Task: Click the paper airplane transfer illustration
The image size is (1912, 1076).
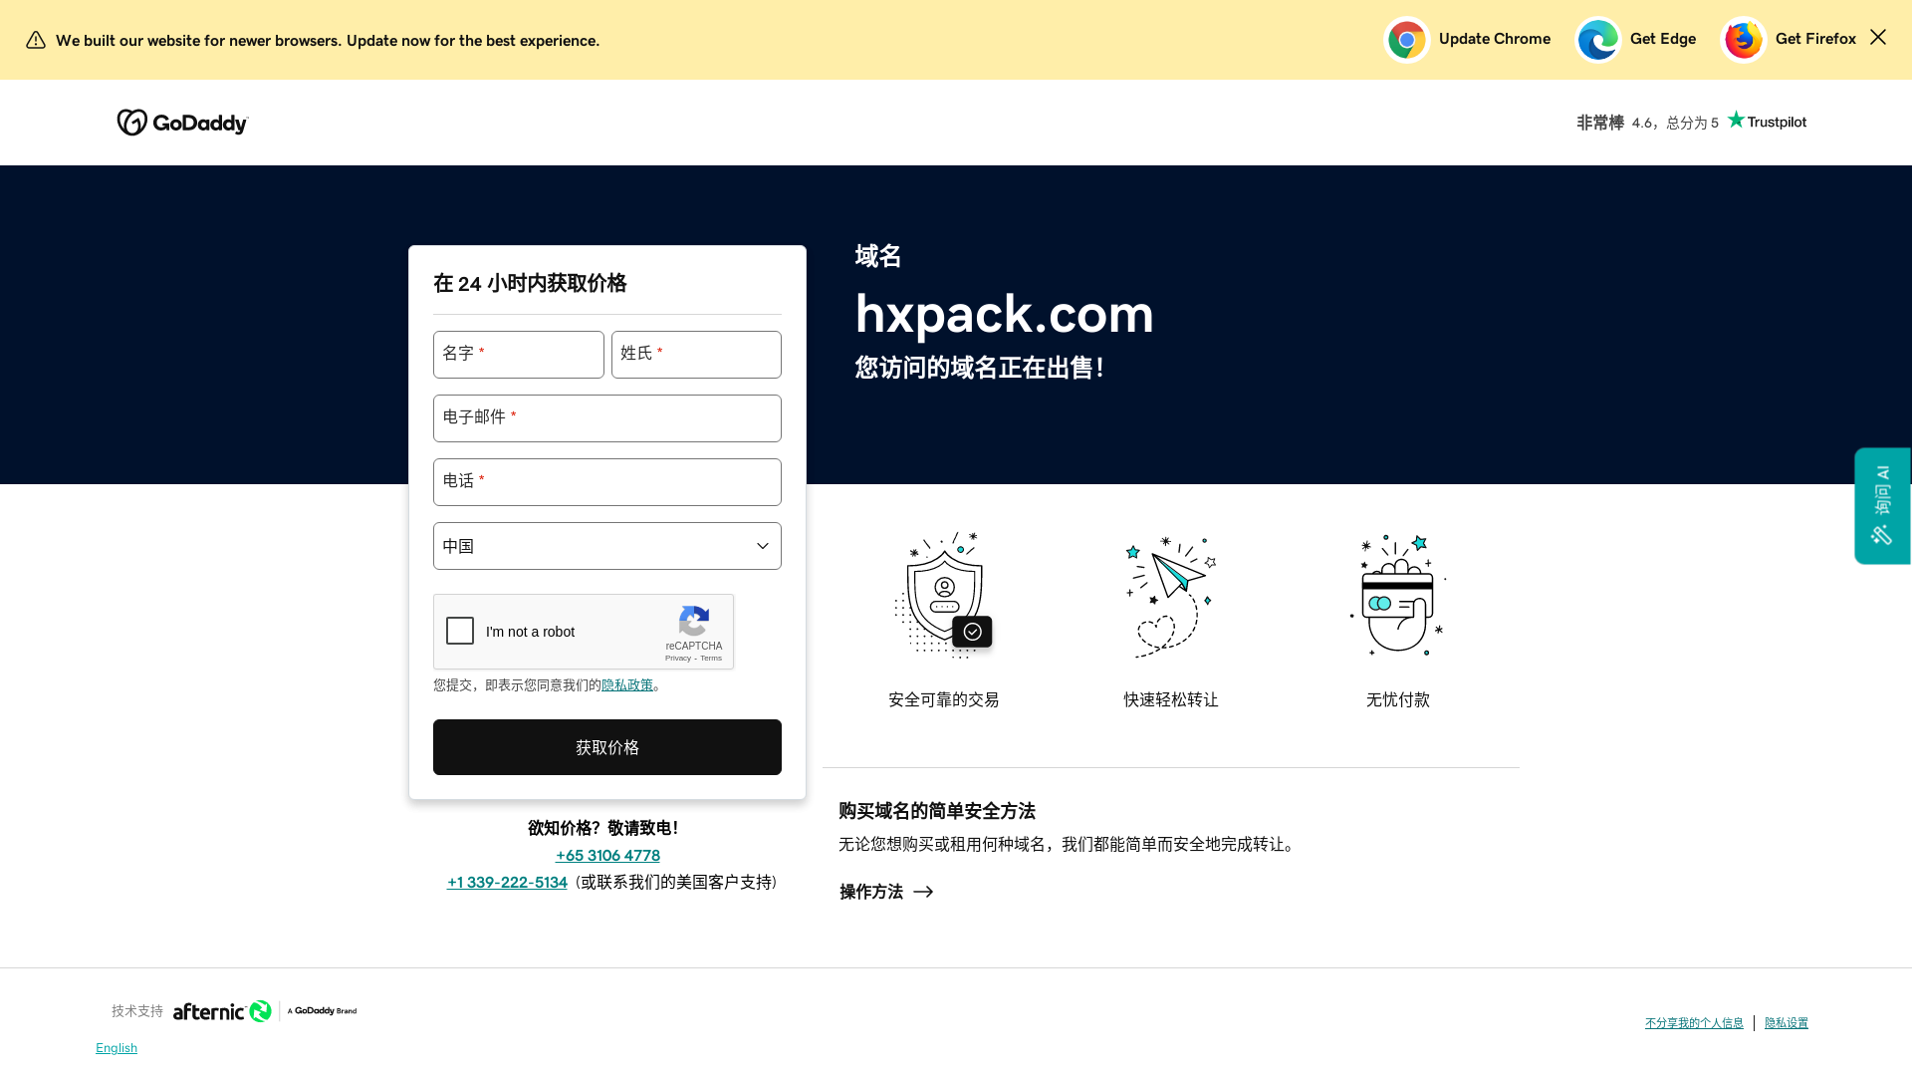Action: [x=1170, y=596]
